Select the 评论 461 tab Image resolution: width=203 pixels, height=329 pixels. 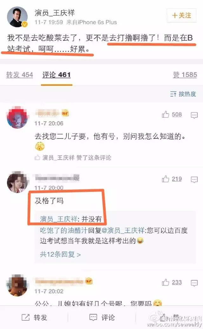coord(56,75)
